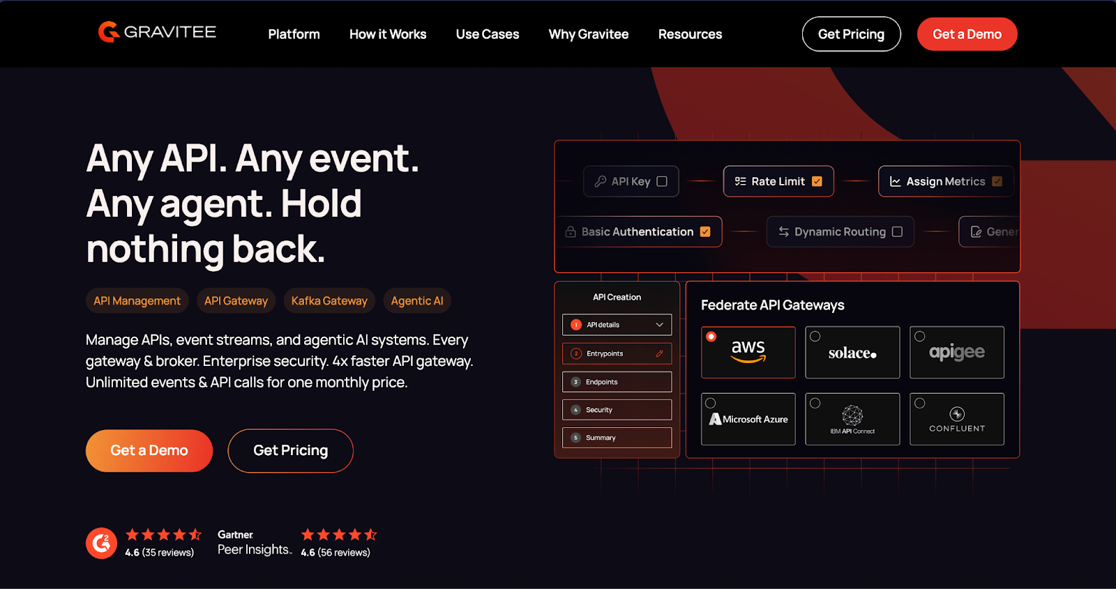This screenshot has height=589, width=1116.
Task: Click the Microsoft Azure logo
Action: coord(748,419)
